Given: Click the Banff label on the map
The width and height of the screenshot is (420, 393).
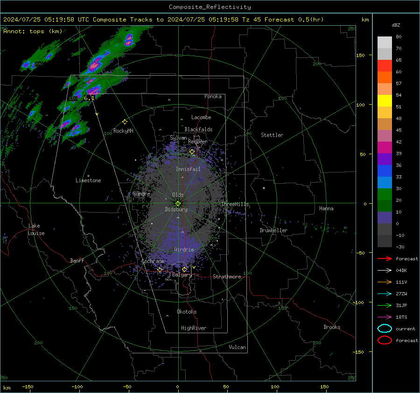Looking at the screenshot, I should click(77, 260).
